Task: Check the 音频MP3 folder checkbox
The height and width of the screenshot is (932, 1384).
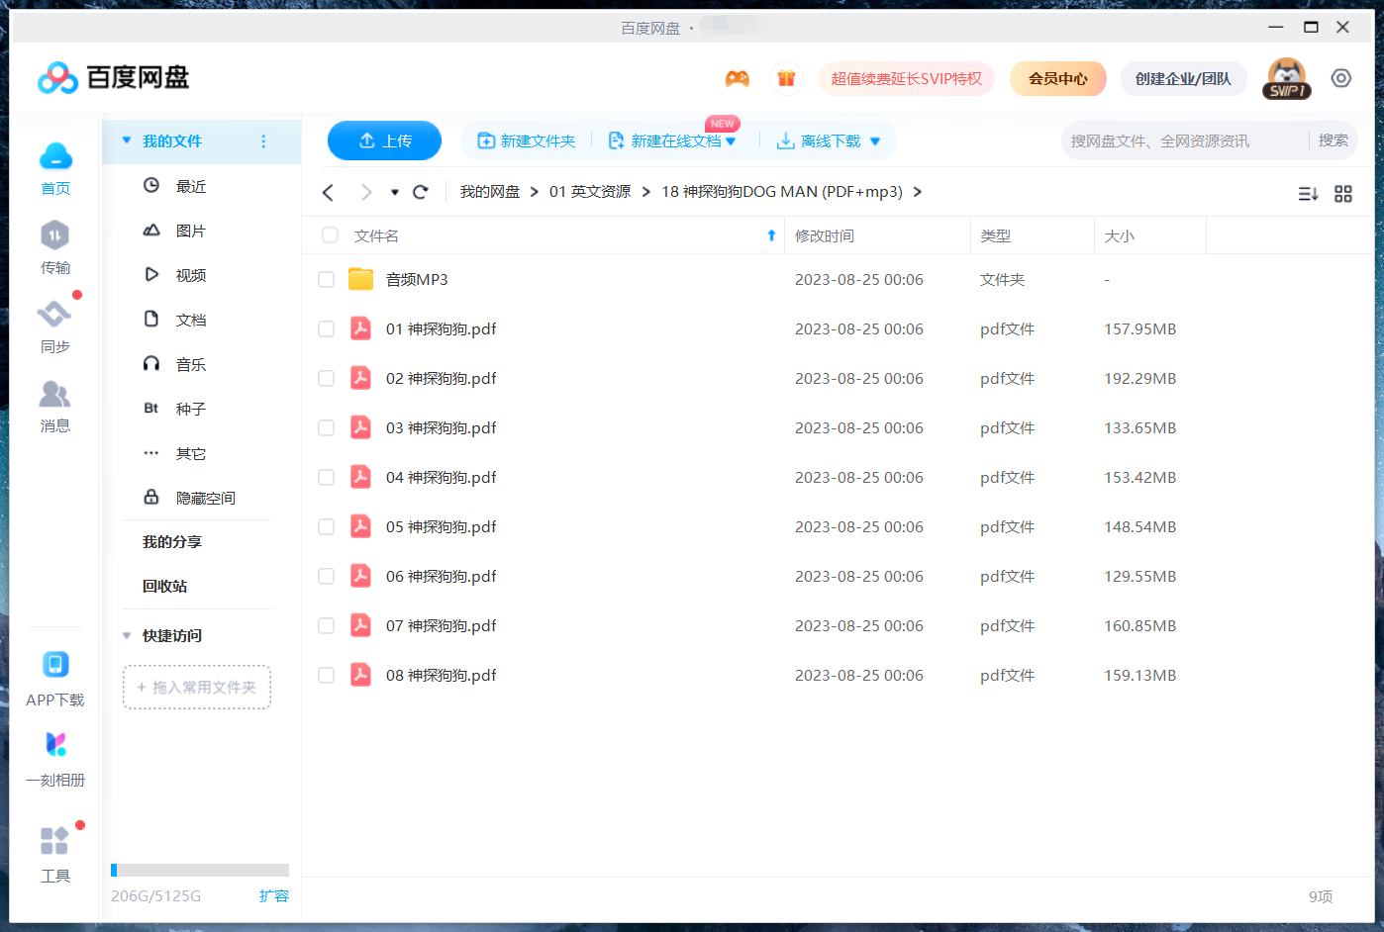Action: pyautogui.click(x=326, y=279)
